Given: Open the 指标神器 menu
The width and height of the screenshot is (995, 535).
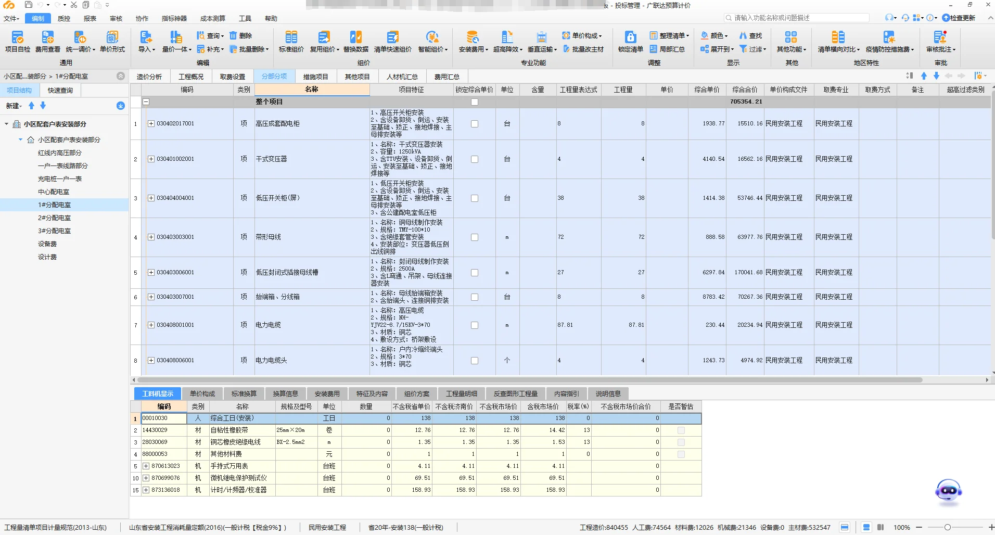Looking at the screenshot, I should (x=174, y=18).
